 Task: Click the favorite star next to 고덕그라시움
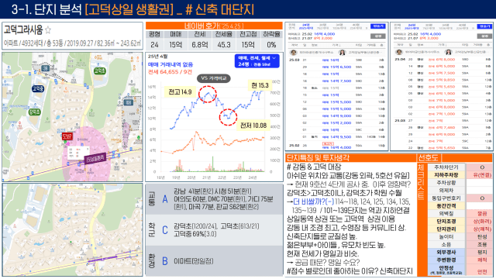click(x=48, y=30)
